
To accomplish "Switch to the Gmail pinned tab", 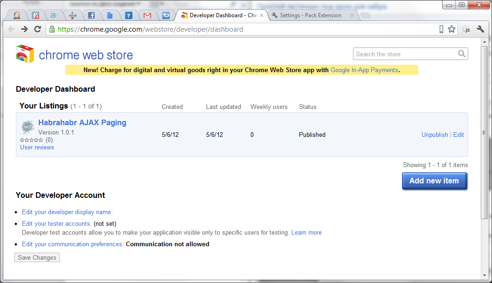I will coord(147,15).
